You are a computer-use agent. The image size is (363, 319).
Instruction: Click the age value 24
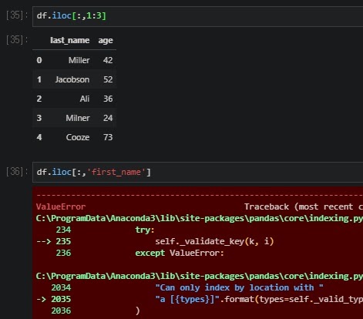click(x=108, y=118)
